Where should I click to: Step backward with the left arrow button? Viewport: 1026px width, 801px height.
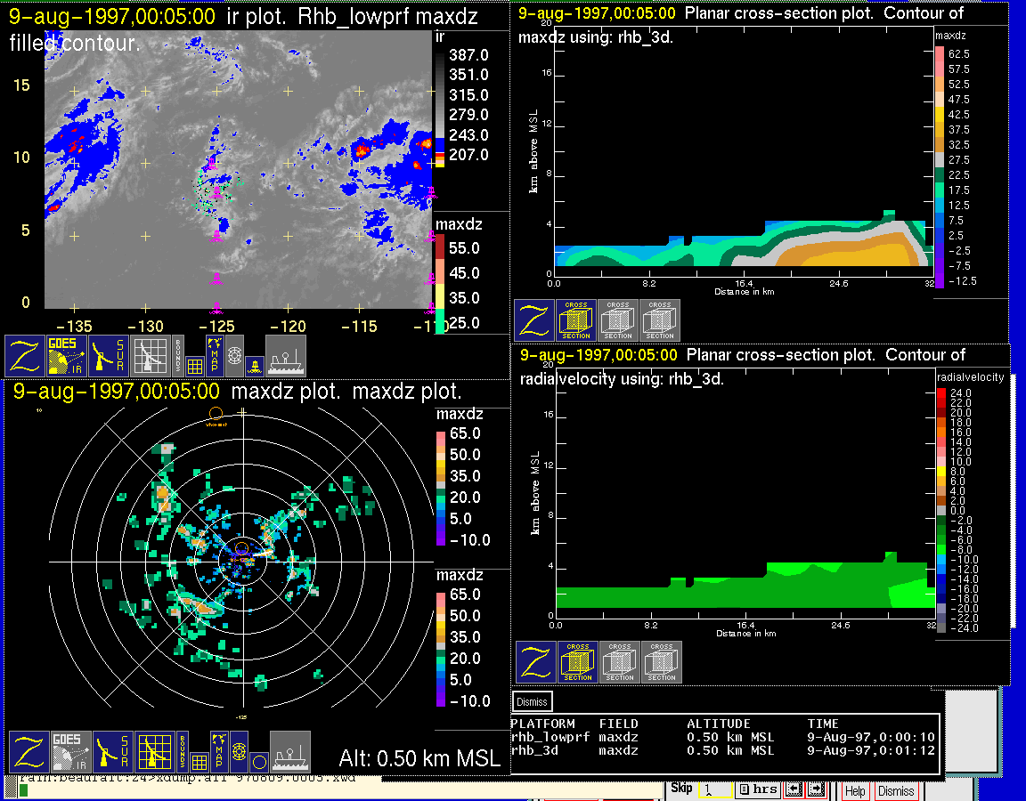(793, 789)
